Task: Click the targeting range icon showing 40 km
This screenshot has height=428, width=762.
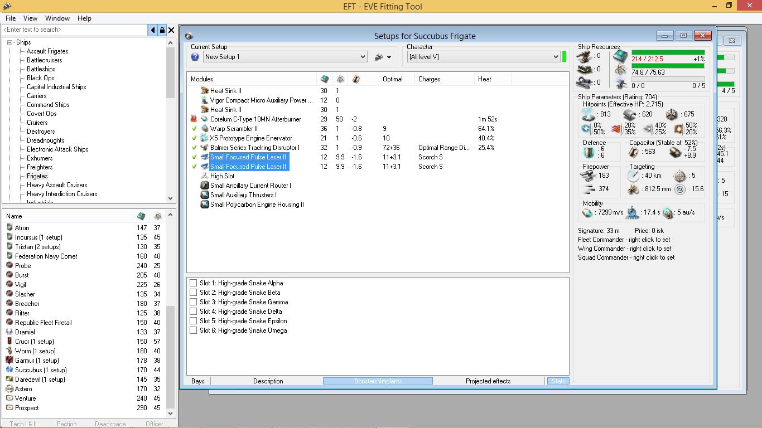Action: click(x=634, y=176)
